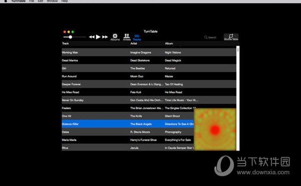Open the File menu
301x186 pixels.
coord(32,1)
